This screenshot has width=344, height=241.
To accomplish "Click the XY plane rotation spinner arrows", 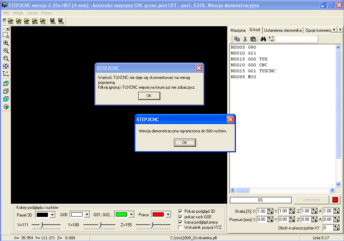I will [337, 228].
